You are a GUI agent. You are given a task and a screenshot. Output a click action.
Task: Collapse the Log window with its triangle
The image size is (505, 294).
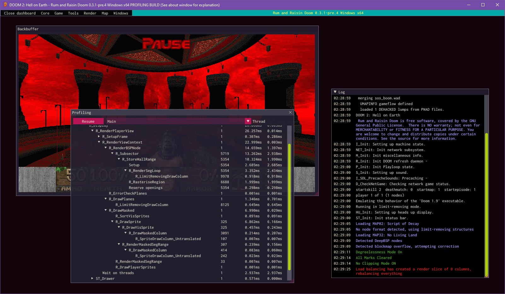335,92
